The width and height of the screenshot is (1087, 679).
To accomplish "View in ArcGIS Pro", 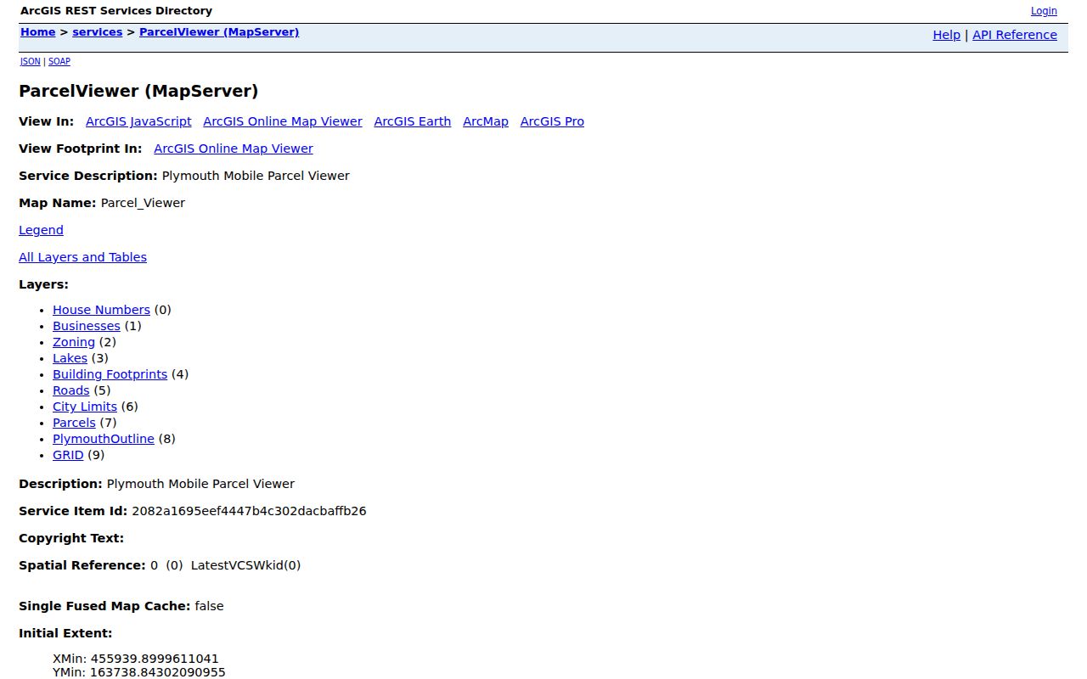I will [x=552, y=121].
